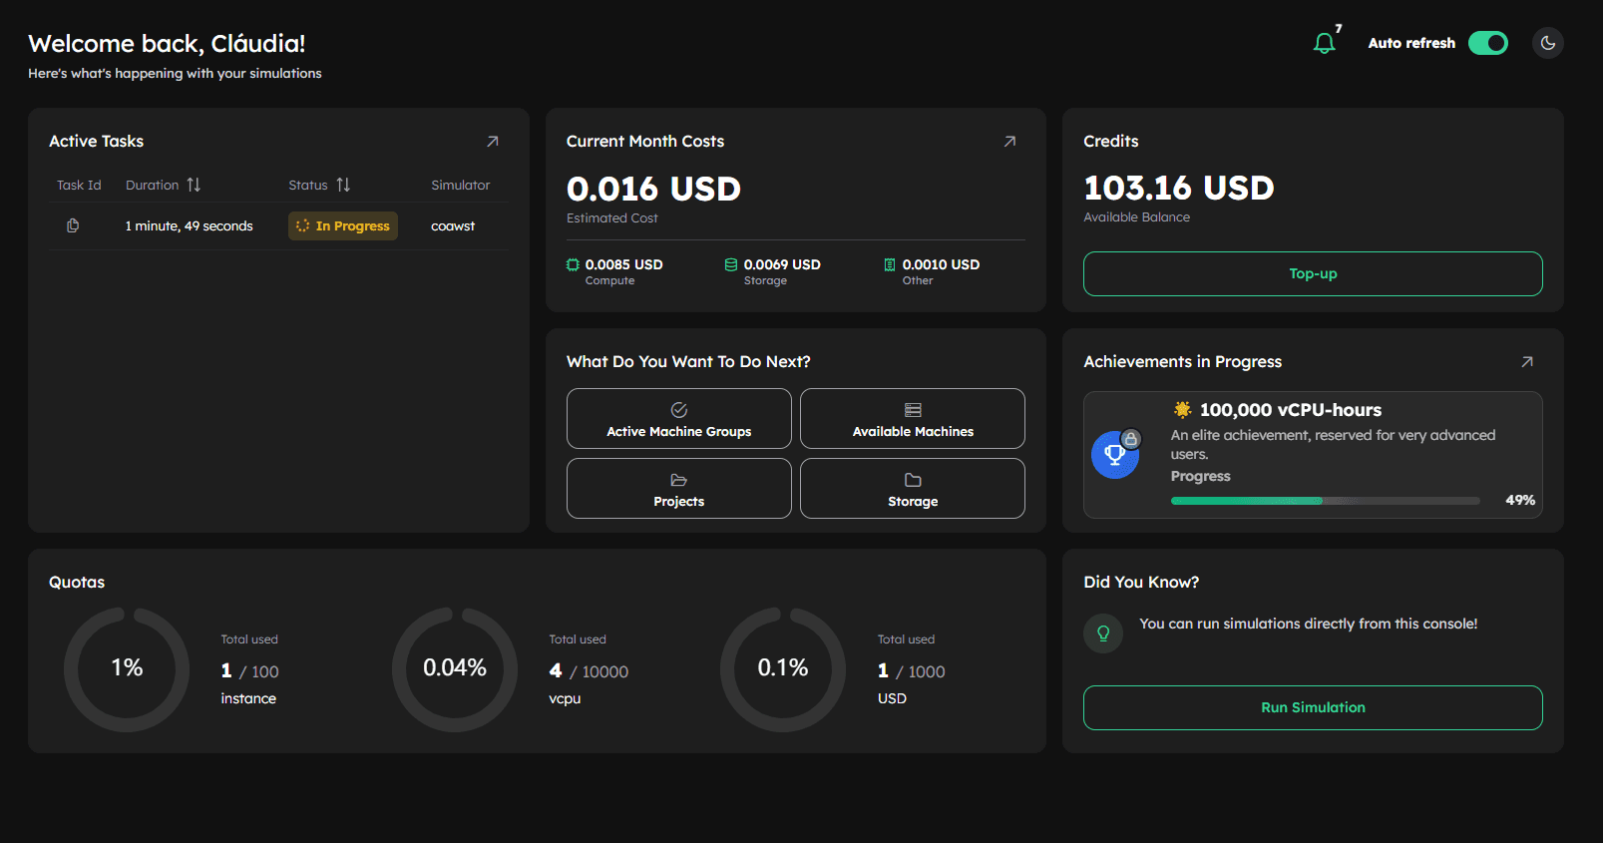Click the 0.0010 USD other value
This screenshot has height=843, width=1603.
coord(941,264)
